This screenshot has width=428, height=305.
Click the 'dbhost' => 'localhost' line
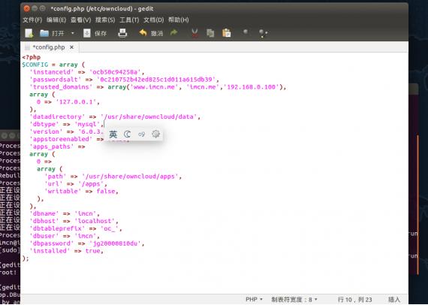pos(74,221)
